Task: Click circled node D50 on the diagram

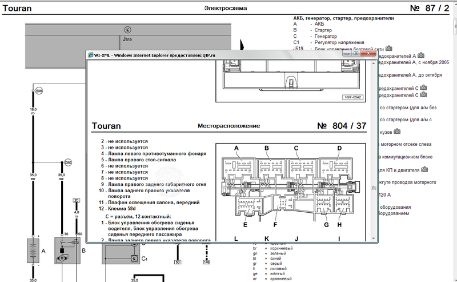Action: point(68,162)
